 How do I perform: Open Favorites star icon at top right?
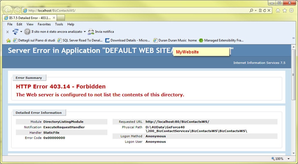(x=285, y=10)
